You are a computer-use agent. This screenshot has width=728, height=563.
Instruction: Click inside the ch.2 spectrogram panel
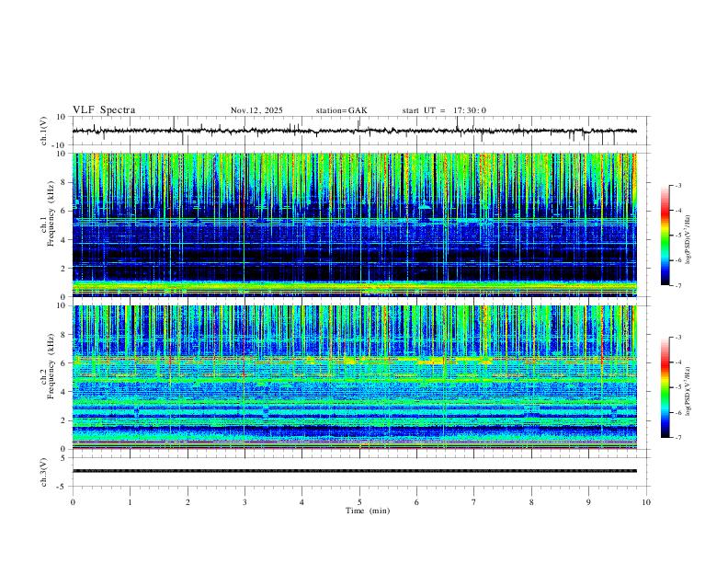tap(355, 377)
